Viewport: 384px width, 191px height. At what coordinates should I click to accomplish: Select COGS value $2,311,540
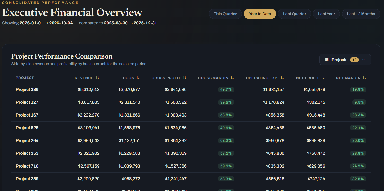coord(129,102)
